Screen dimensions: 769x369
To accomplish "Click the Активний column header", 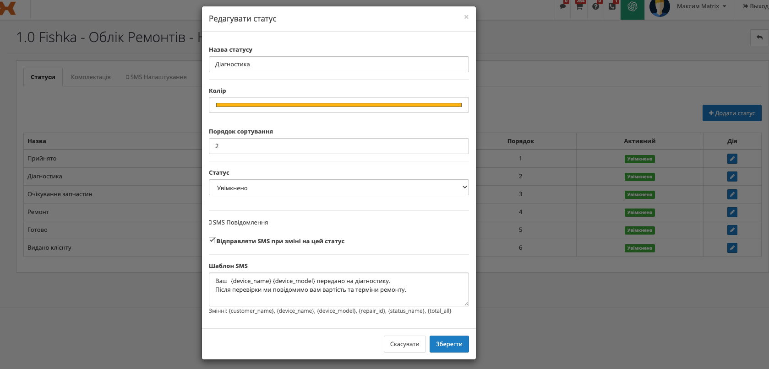I will (x=640, y=141).
